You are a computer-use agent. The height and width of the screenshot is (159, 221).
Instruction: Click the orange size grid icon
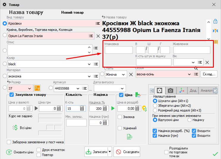tap(37, 88)
